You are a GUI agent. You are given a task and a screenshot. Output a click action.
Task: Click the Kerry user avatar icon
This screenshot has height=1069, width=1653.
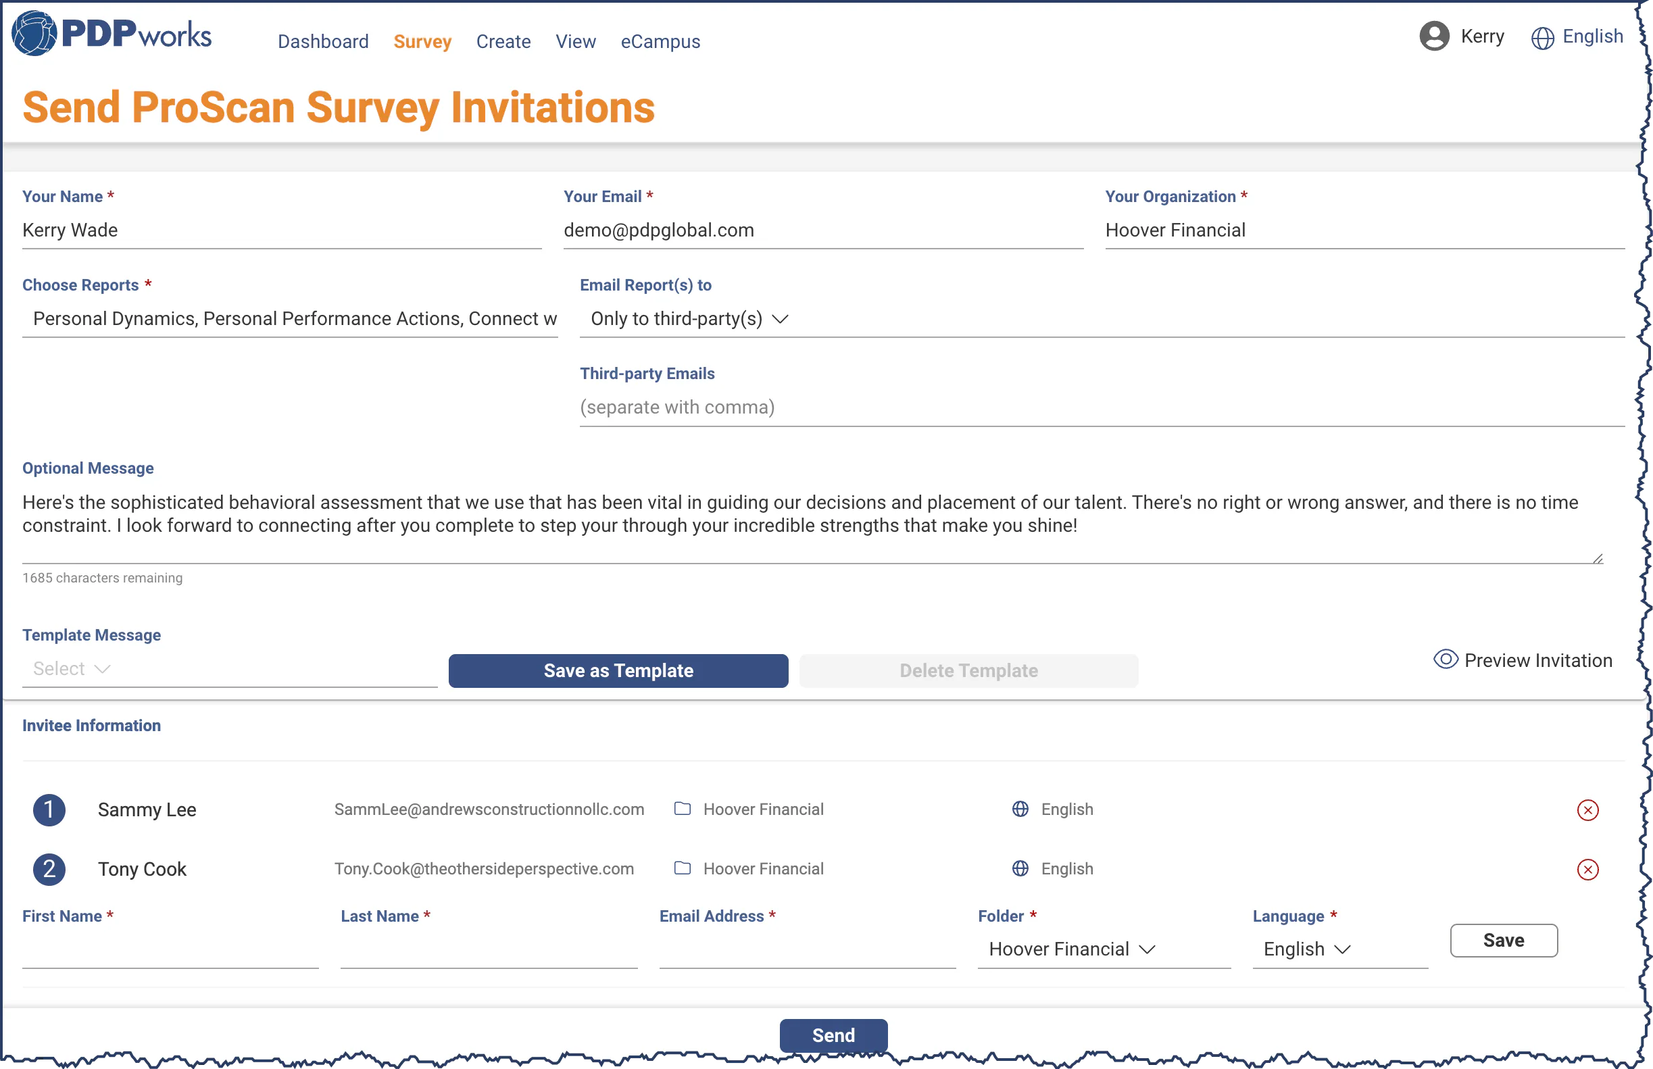click(x=1434, y=36)
